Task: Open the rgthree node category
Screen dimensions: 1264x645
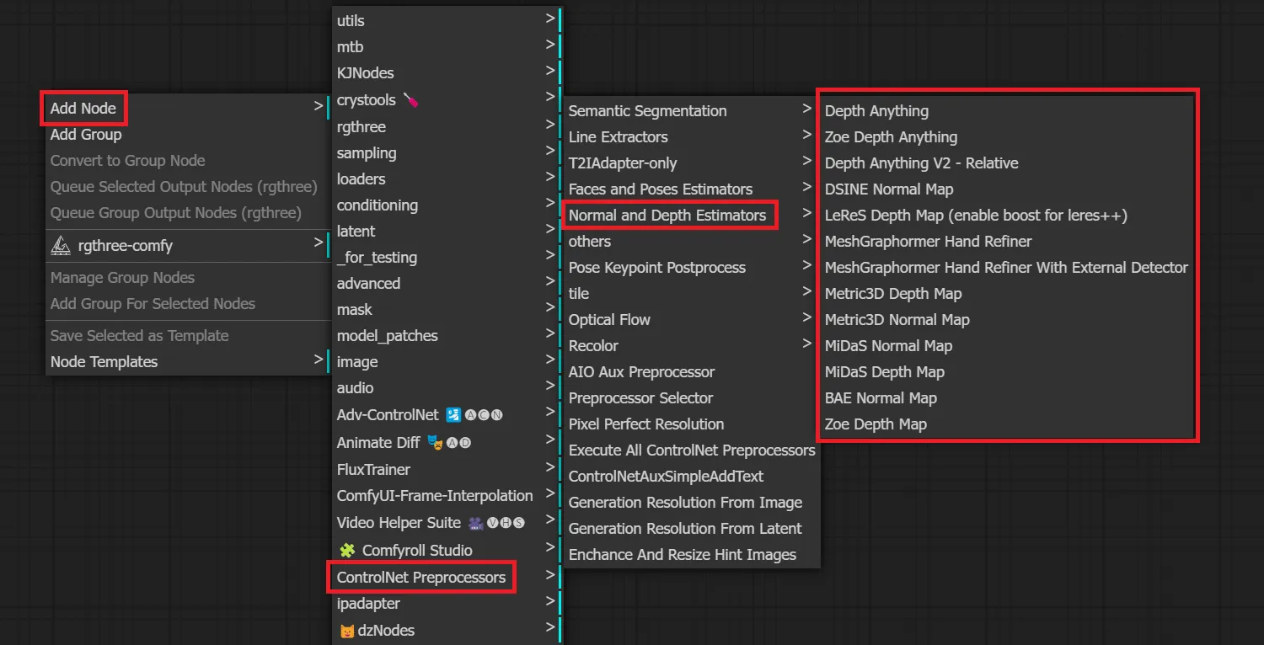Action: tap(447, 126)
